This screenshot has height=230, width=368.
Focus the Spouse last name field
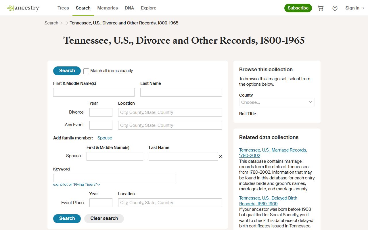(183, 156)
